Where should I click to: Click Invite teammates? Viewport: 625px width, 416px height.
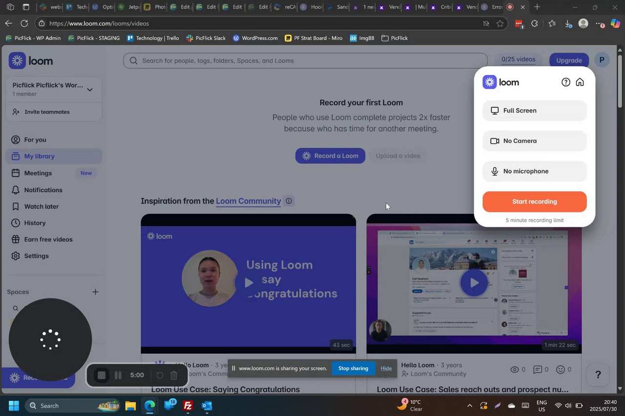47,112
